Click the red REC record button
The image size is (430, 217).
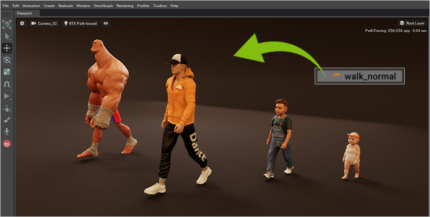coord(7,144)
